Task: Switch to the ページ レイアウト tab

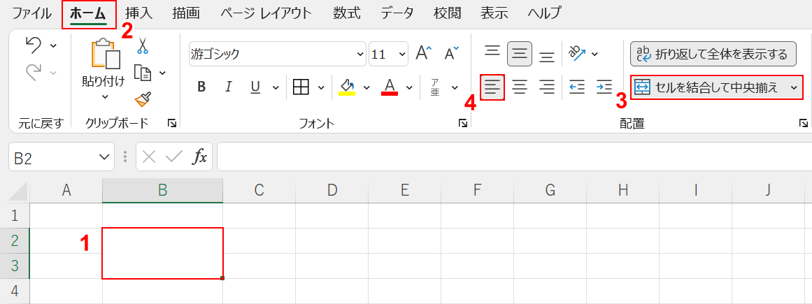Action: click(x=266, y=13)
